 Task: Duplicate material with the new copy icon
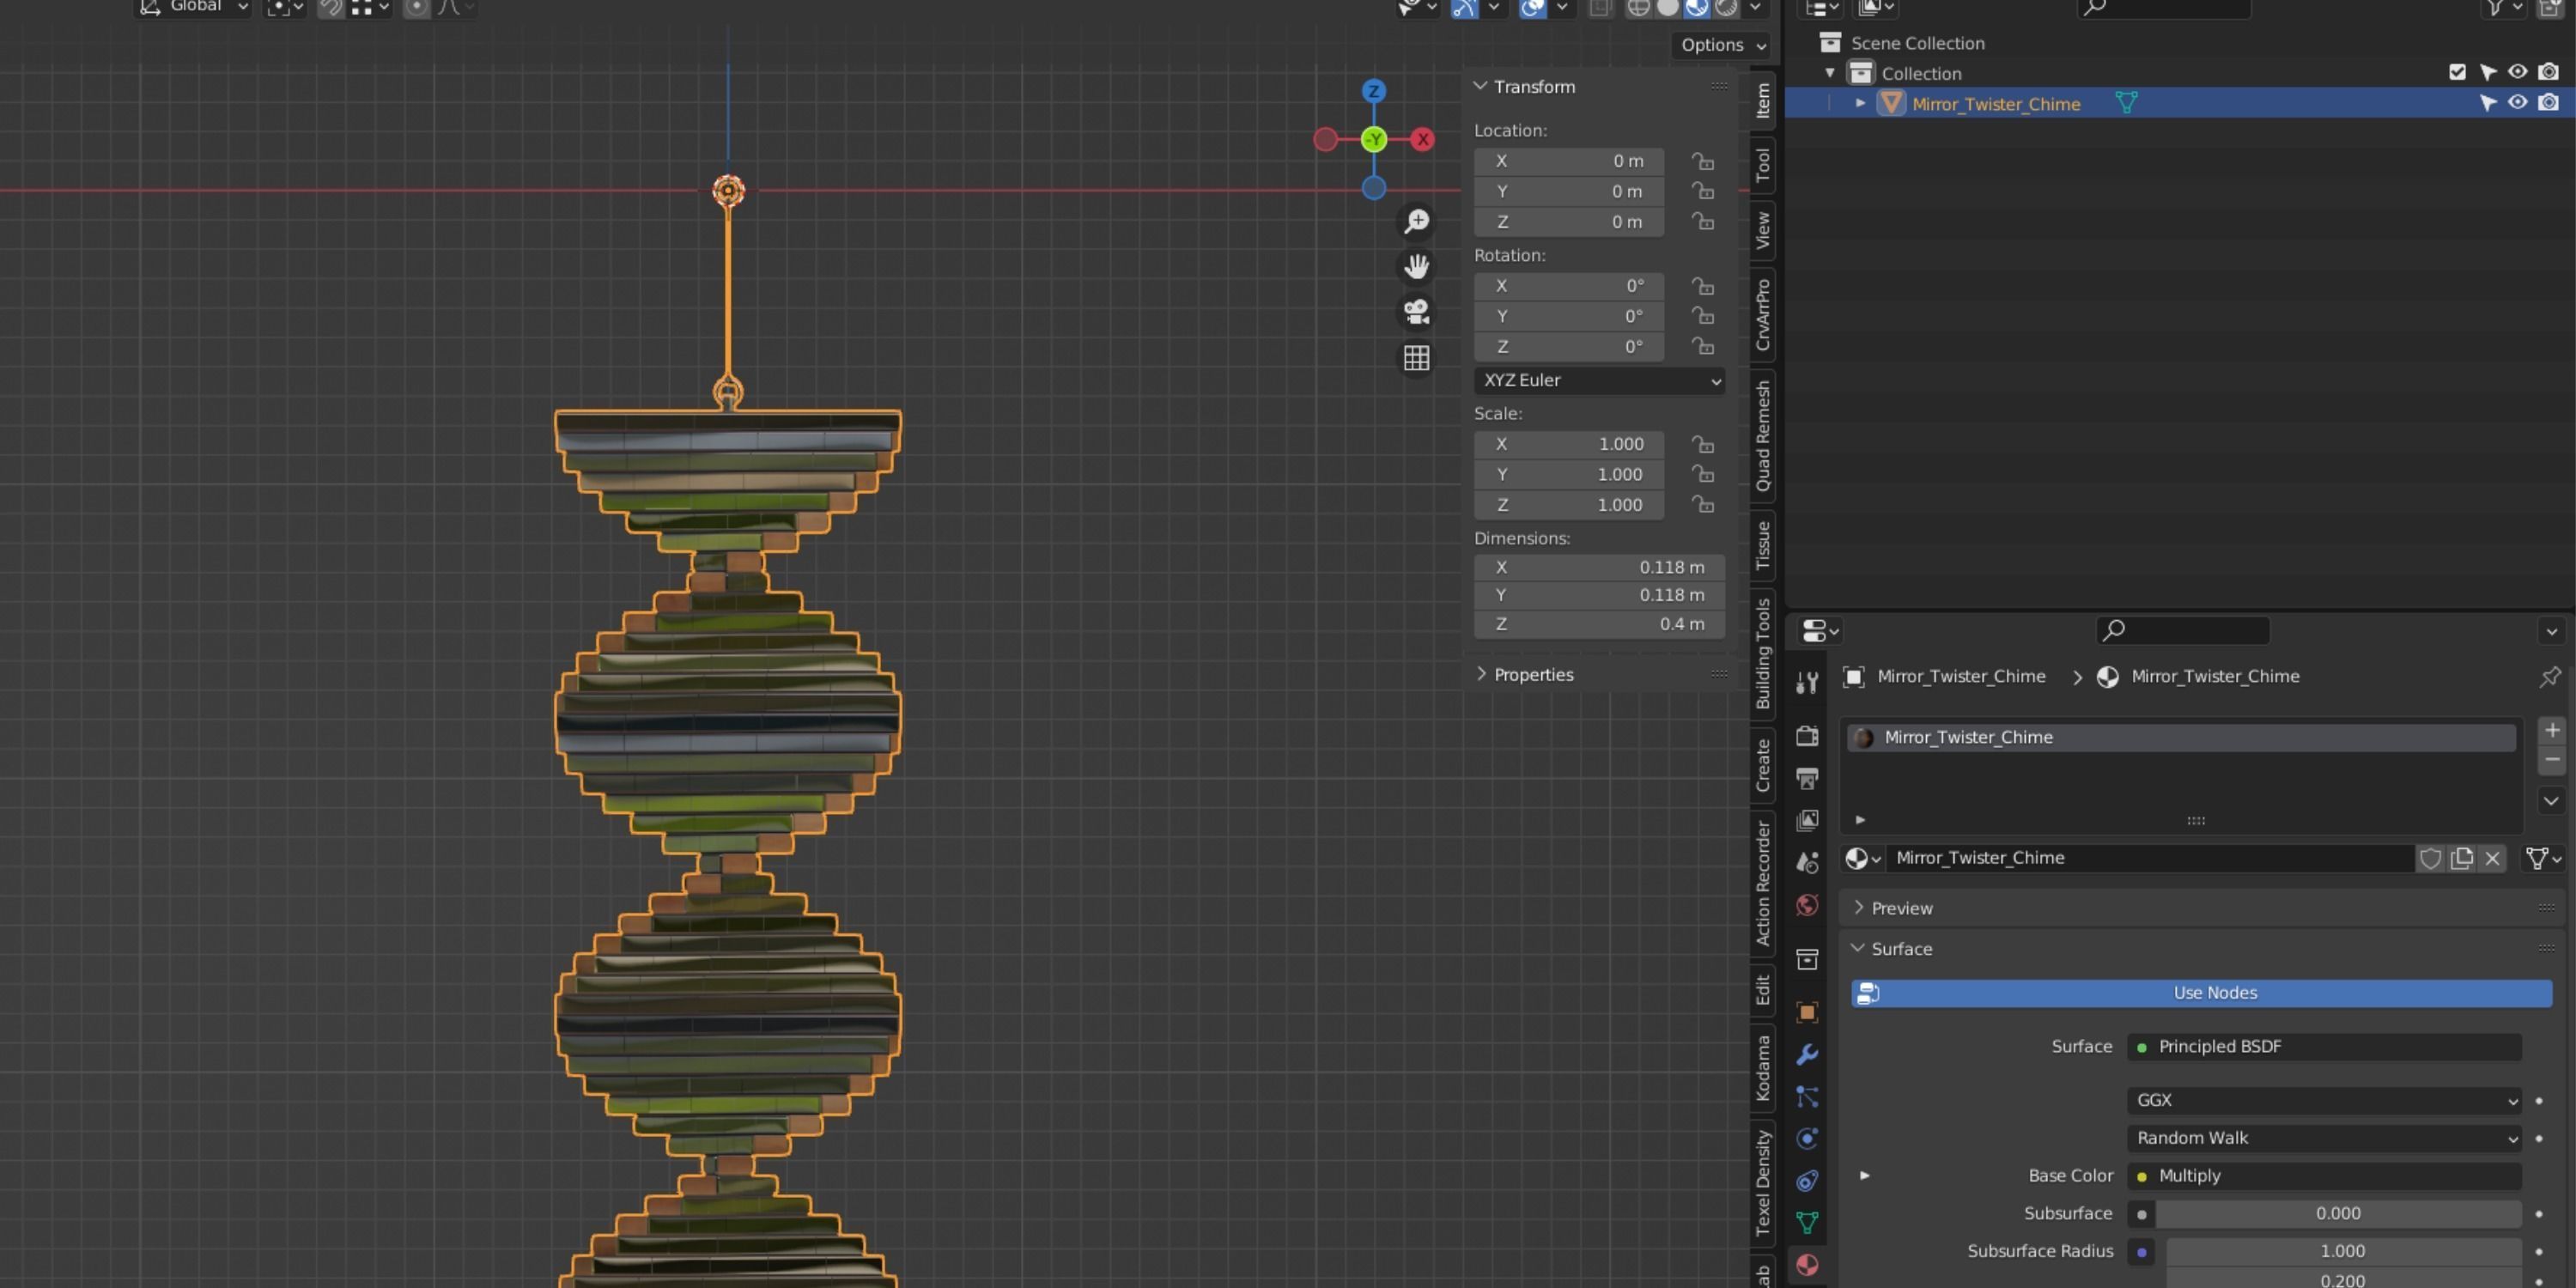(x=2461, y=858)
